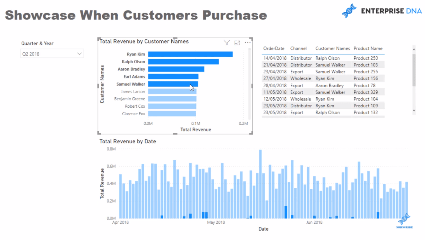Image resolution: width=425 pixels, height=240 pixels.
Task: Click the Quarter & Year slicer label
Action: (37, 43)
